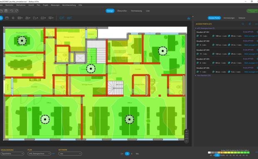This screenshot has height=159, width=258.
Task: Open the Netzwerk dropdown
Action: coord(70,154)
